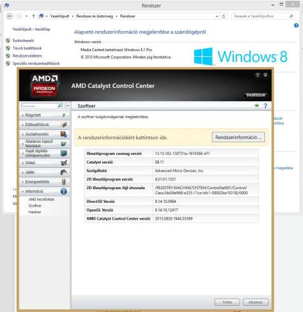Click the driver package version value
Screen dimensions: 303x312
tap(182, 154)
